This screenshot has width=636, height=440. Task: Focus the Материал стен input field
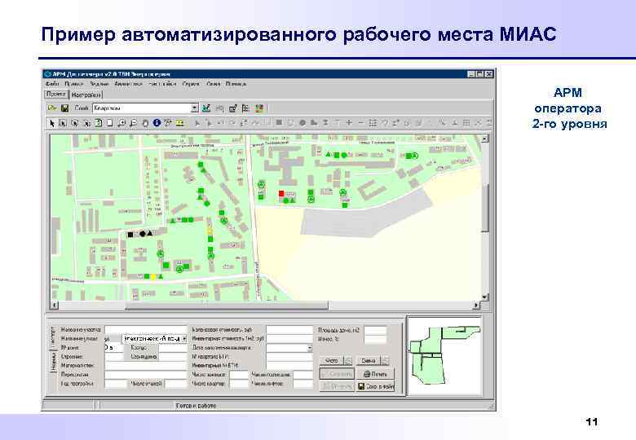coord(146,366)
